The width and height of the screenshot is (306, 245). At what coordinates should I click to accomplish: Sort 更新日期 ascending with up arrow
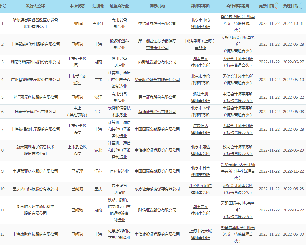click(277, 4)
